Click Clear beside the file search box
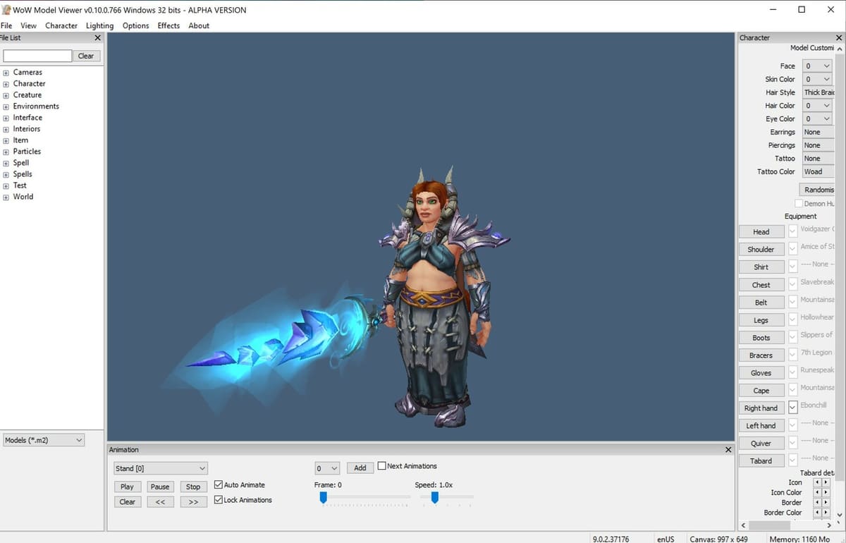846x543 pixels. click(86, 56)
